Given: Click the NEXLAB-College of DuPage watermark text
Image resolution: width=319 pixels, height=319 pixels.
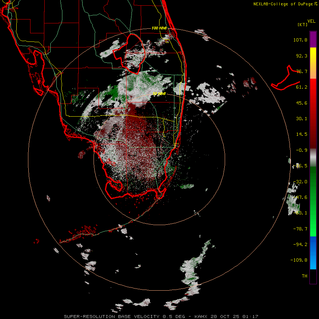Looking at the screenshot, I should (x=285, y=4).
